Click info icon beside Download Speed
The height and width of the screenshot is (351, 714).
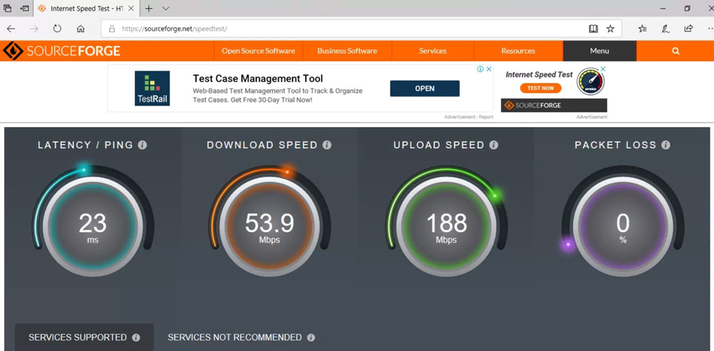point(327,145)
